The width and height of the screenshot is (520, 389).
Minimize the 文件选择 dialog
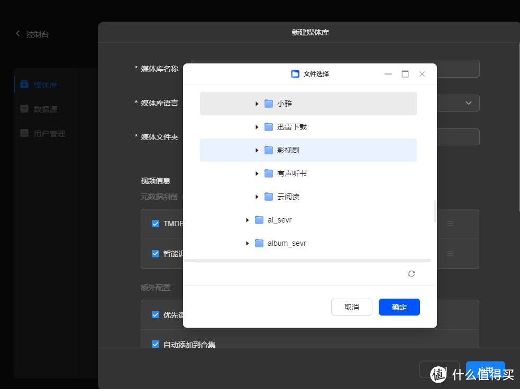(388, 74)
